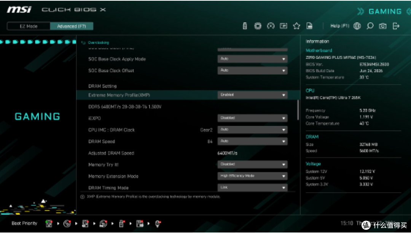The height and width of the screenshot is (234, 411).
Task: Click the info icon beside XMP description
Action: (82, 197)
